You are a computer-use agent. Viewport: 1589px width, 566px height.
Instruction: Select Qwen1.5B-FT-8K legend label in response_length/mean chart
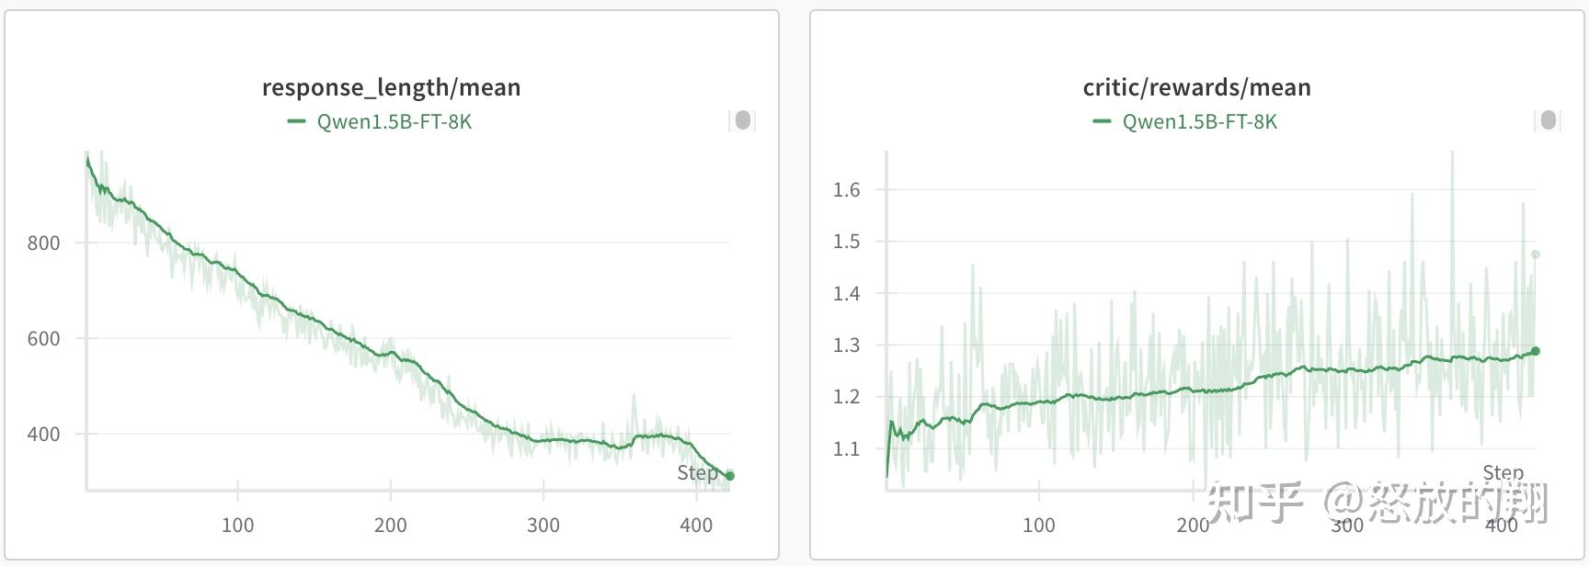click(x=394, y=122)
